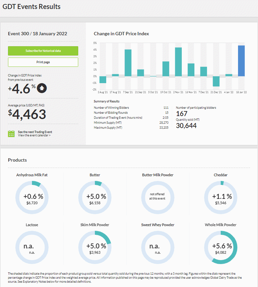This screenshot has width=258, height=287.
Task: Click the Lactose product dial
Action: [32, 247]
